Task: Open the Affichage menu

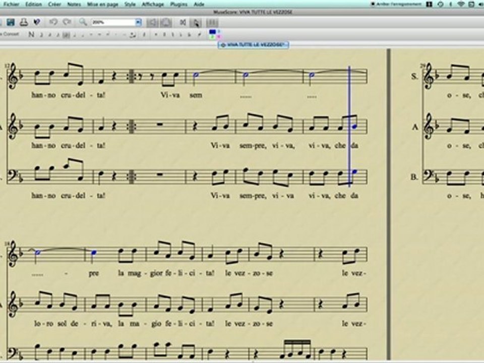Action: click(152, 4)
